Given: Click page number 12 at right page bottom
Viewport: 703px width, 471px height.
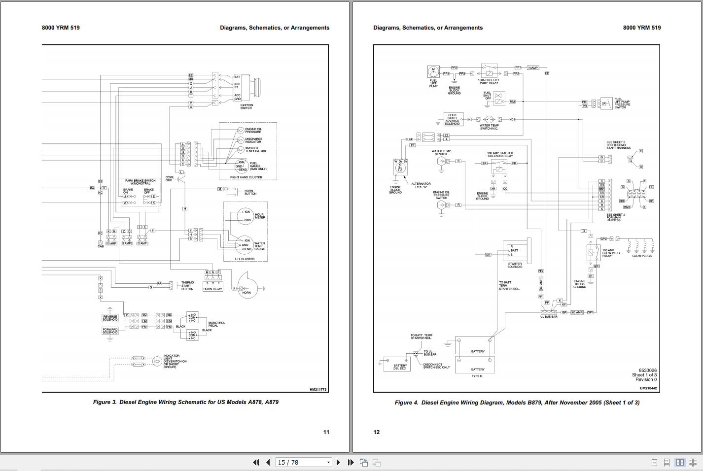Looking at the screenshot, I should [x=377, y=432].
